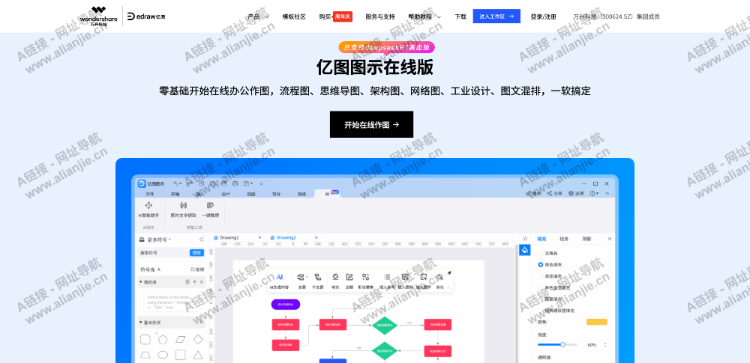
Task: Collapse the 基本形状 section
Action: point(141,323)
